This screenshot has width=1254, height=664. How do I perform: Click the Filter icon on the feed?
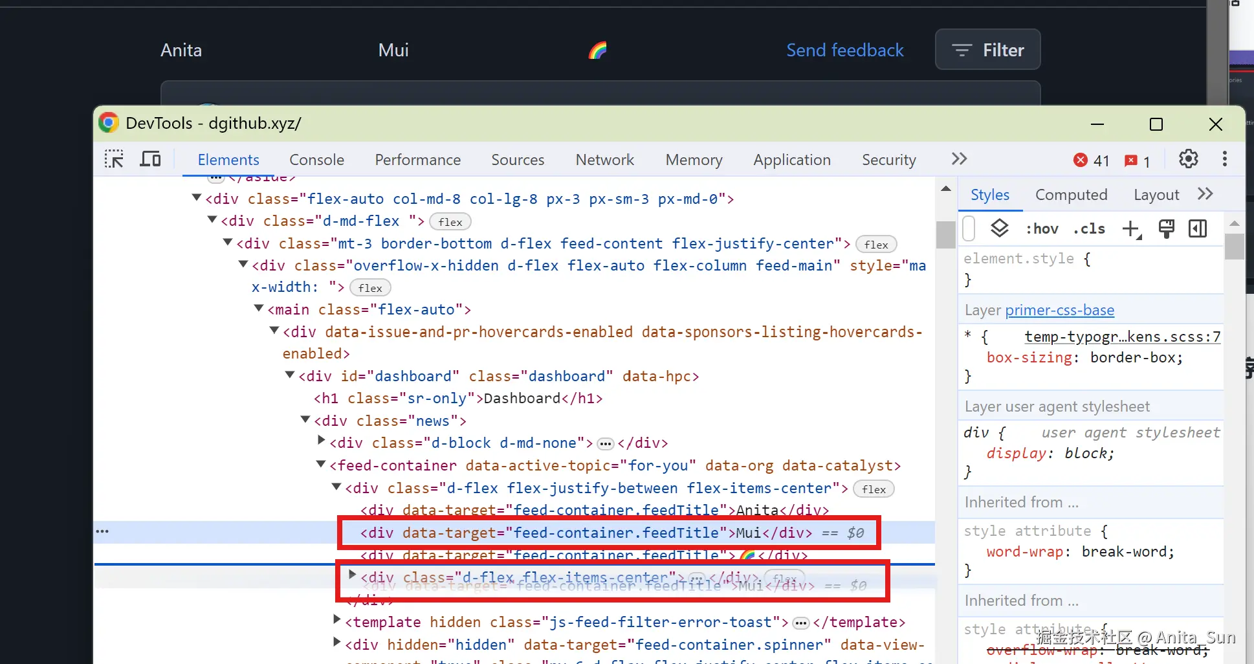coord(962,50)
